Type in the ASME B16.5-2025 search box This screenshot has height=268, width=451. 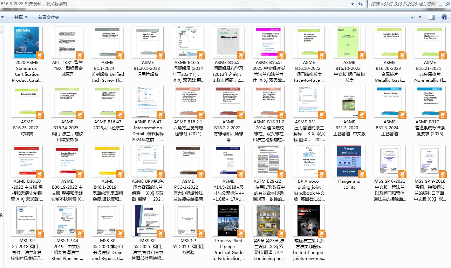[406, 4]
